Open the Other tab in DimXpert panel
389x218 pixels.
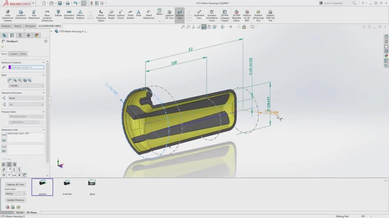point(23,54)
